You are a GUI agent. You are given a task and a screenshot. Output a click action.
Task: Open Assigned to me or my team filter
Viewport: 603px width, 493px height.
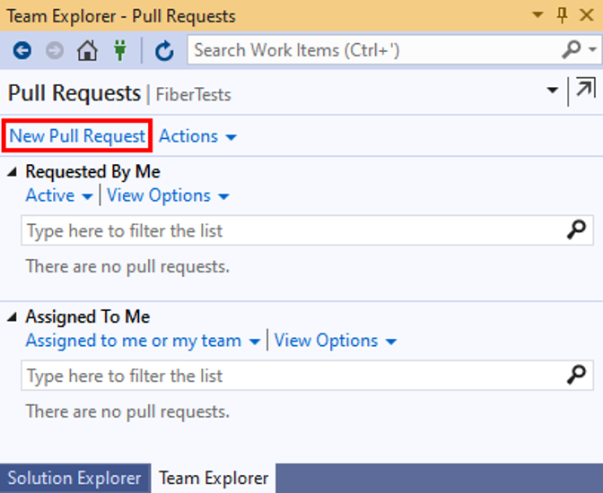(143, 341)
